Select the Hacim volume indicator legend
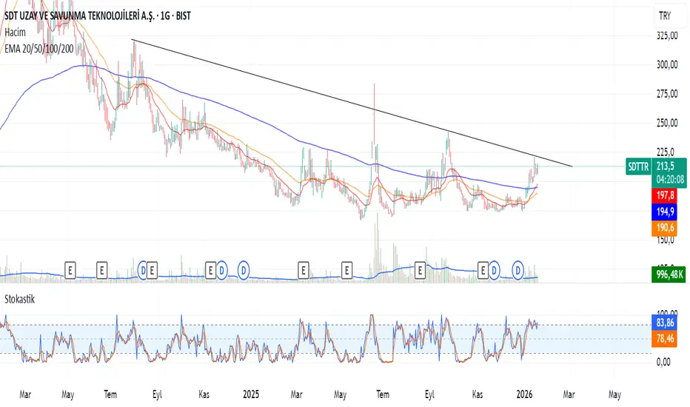Screen dimensions: 690x407 click(x=15, y=32)
